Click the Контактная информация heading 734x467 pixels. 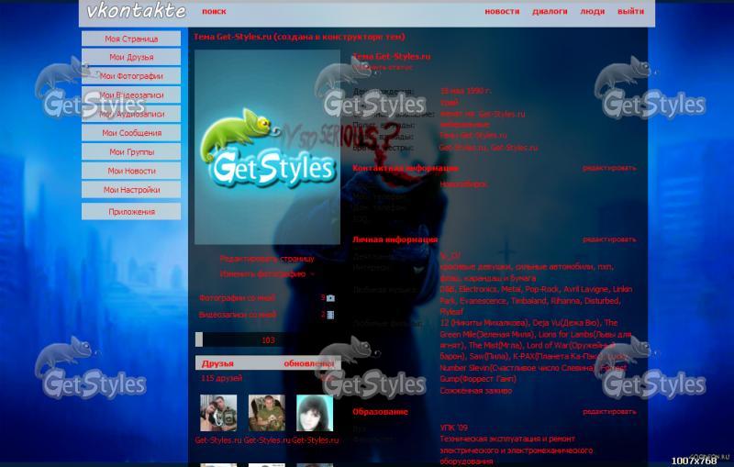406,168
